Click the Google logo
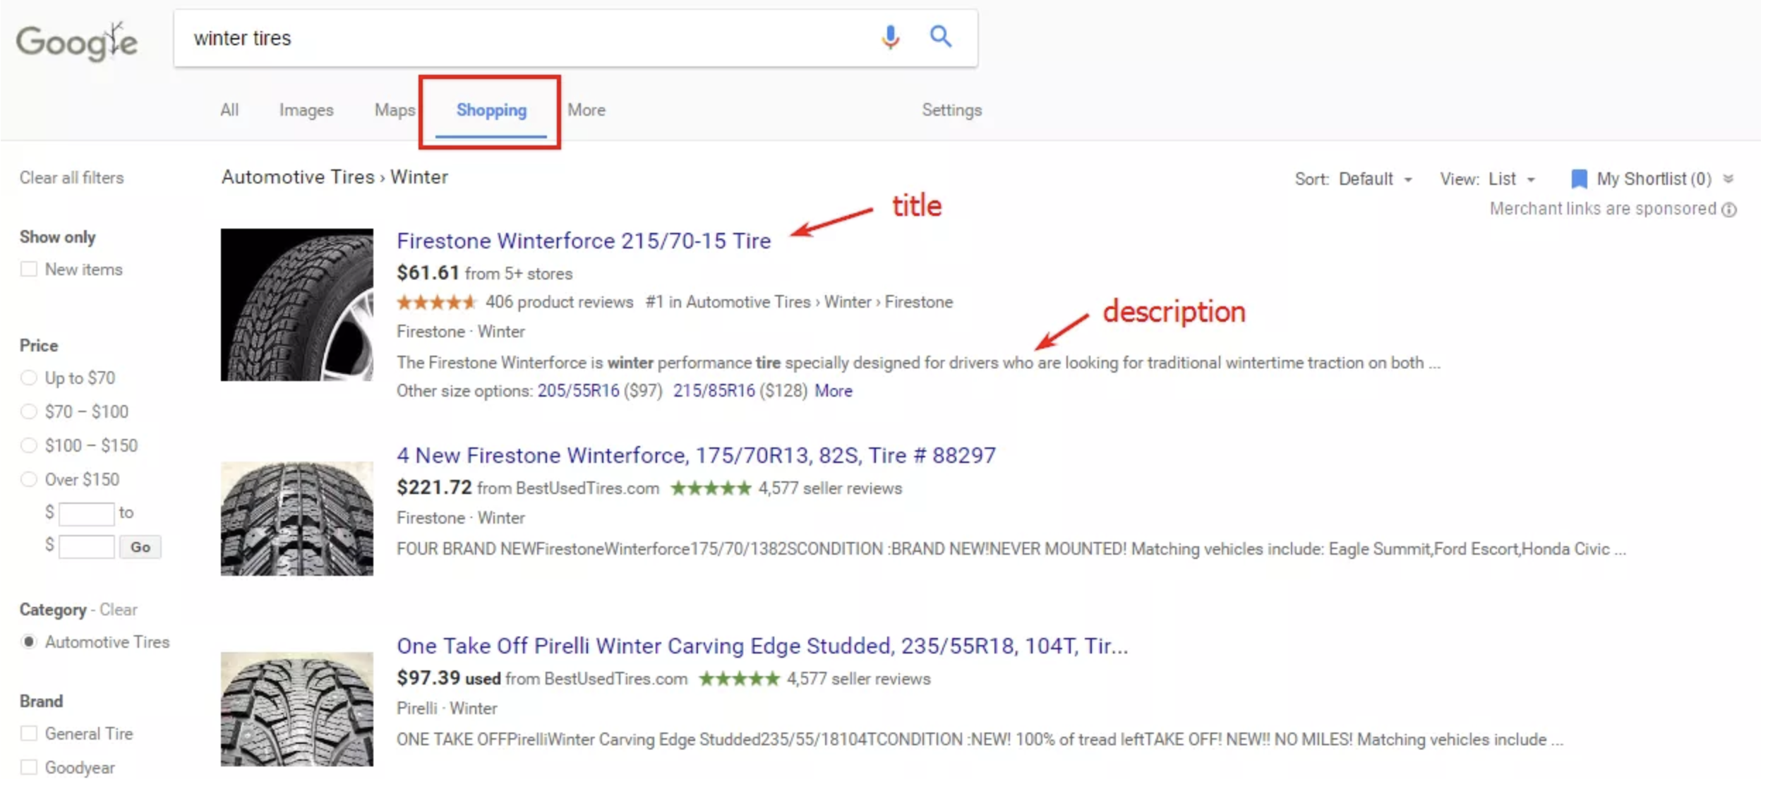Viewport: 1780px width, 789px height. (x=77, y=41)
